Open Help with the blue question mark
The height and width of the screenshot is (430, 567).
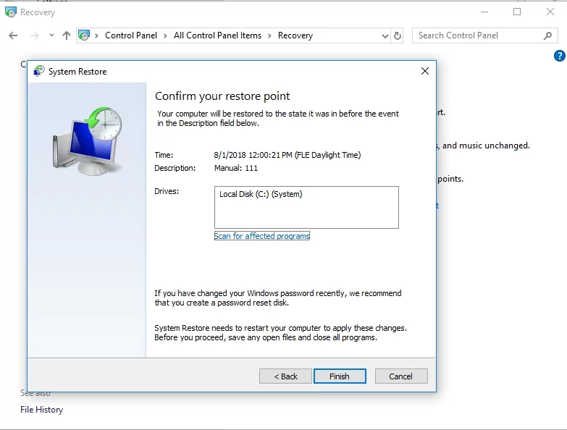tap(559, 56)
